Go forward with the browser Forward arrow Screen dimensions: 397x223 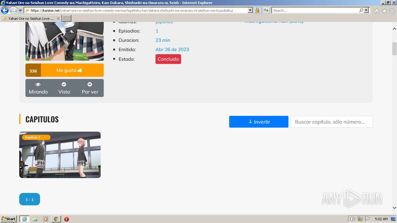13,11
